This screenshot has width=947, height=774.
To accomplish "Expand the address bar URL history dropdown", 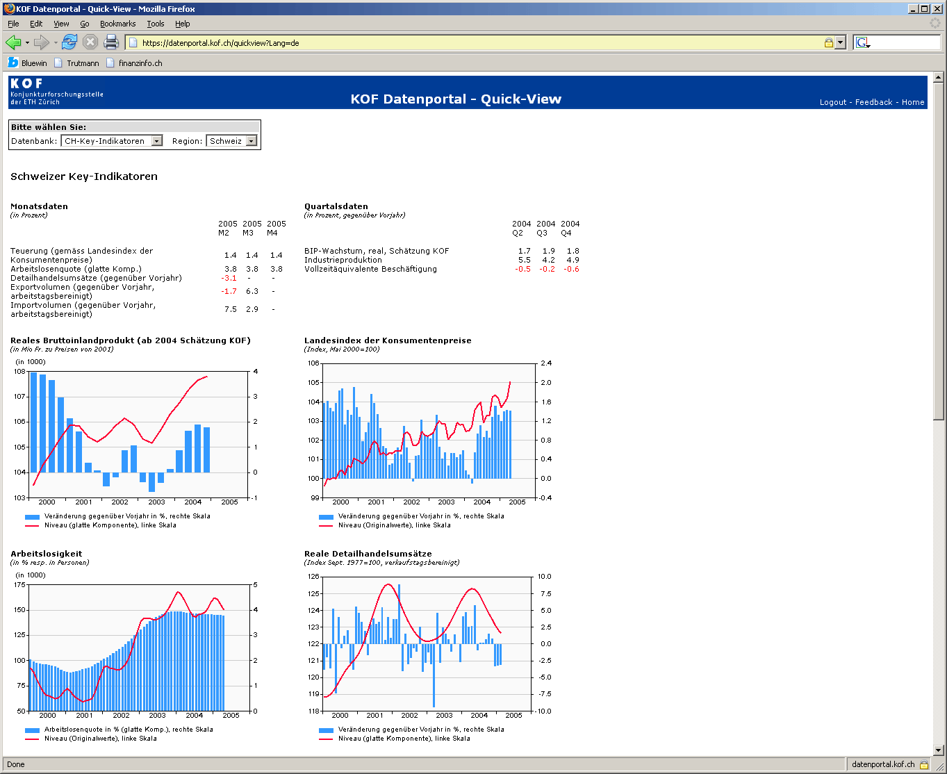I will pos(841,42).
